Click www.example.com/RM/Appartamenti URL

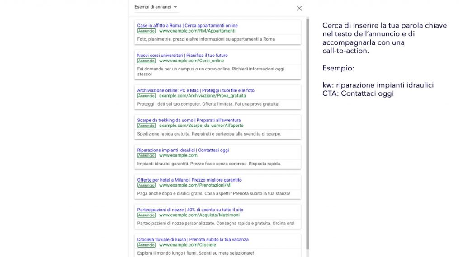(x=197, y=31)
